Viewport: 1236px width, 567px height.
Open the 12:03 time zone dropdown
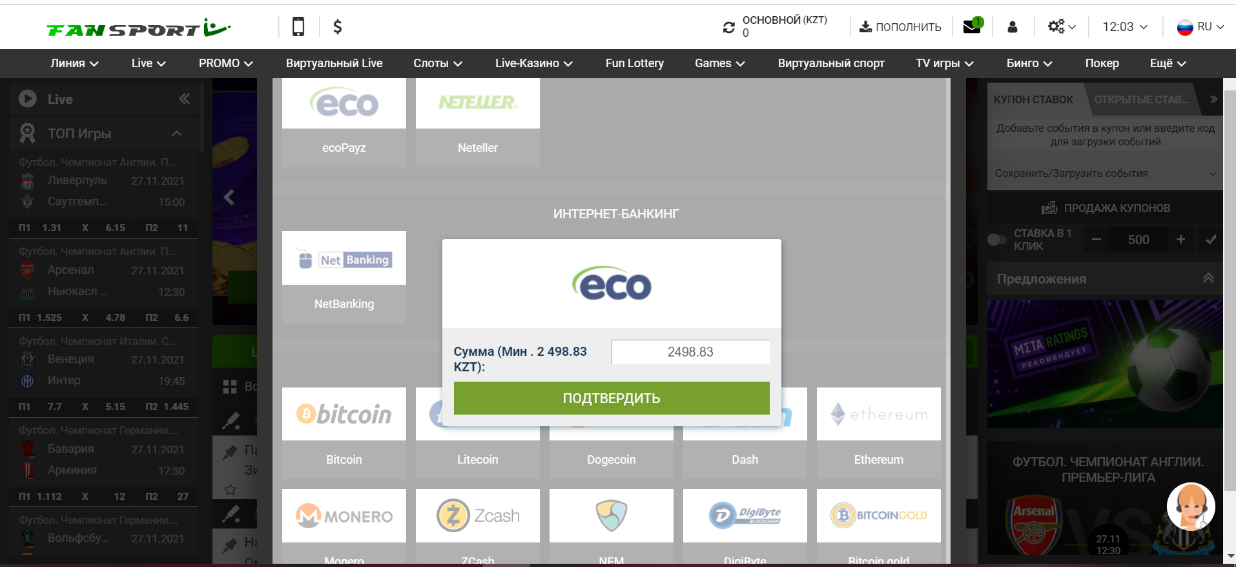(1125, 26)
